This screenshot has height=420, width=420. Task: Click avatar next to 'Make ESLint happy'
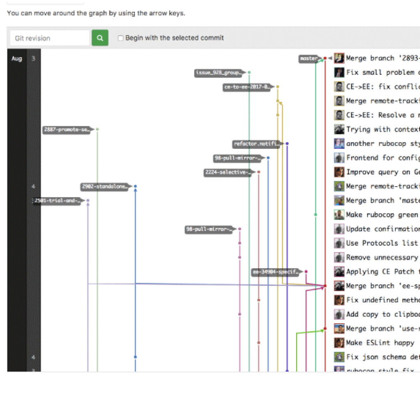pos(339,342)
